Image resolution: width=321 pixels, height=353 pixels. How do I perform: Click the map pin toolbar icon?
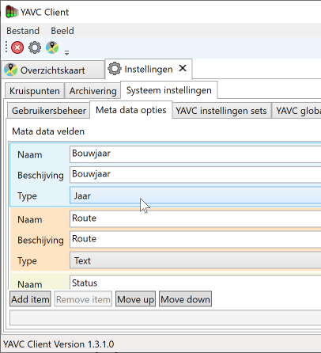(x=52, y=47)
